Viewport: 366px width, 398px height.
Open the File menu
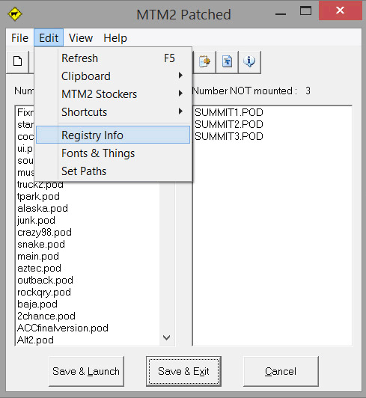[x=19, y=38]
